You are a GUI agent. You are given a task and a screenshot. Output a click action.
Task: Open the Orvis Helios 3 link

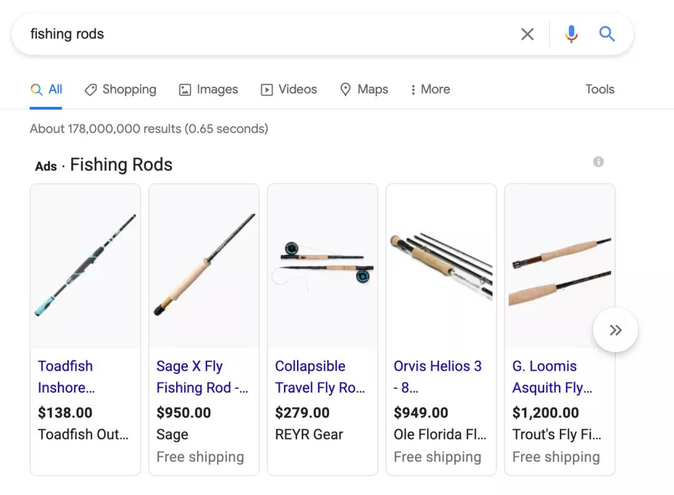[x=437, y=376]
